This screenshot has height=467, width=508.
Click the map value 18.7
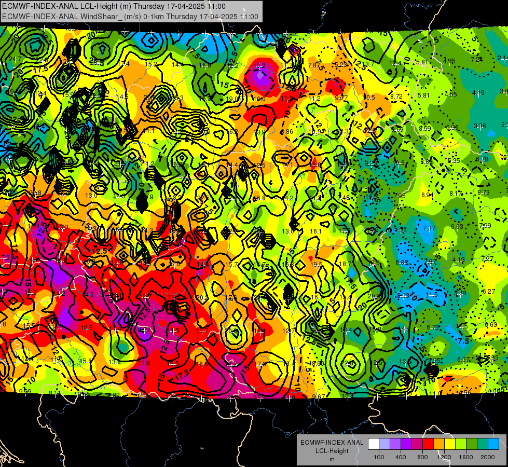[345, 264]
